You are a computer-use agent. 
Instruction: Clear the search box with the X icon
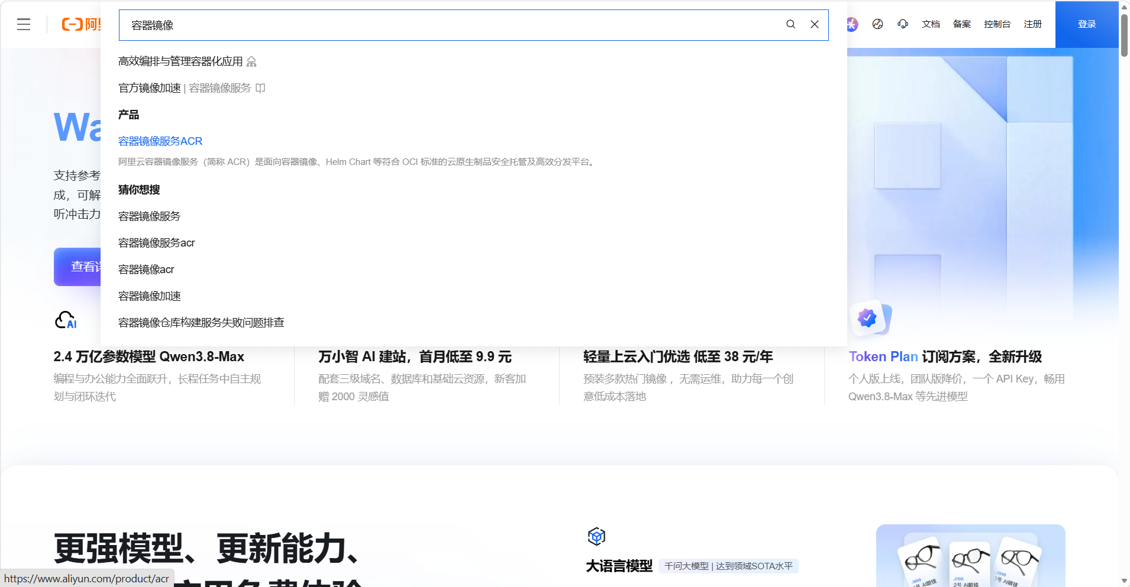[815, 24]
